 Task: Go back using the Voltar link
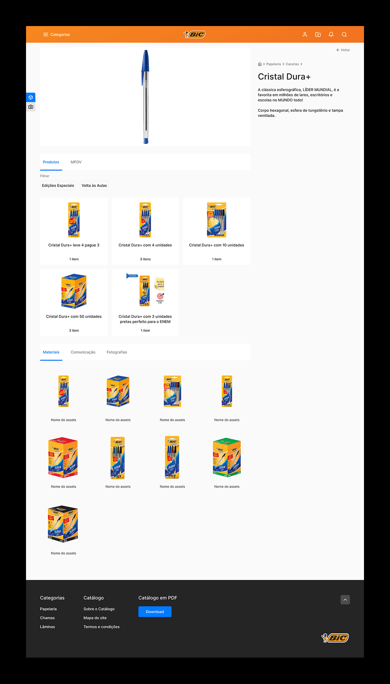343,50
